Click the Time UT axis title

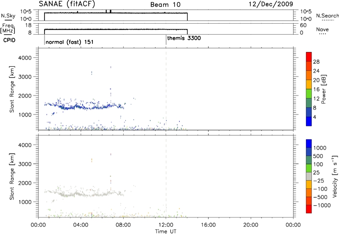point(166,231)
